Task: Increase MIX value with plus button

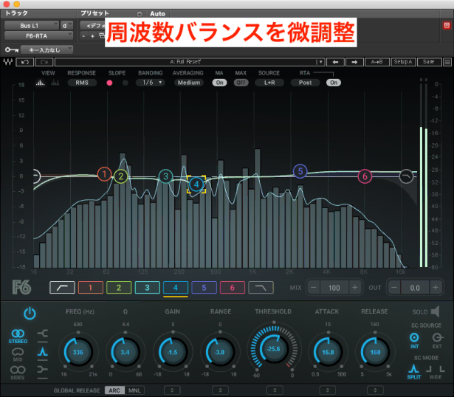Action: pyautogui.click(x=354, y=288)
